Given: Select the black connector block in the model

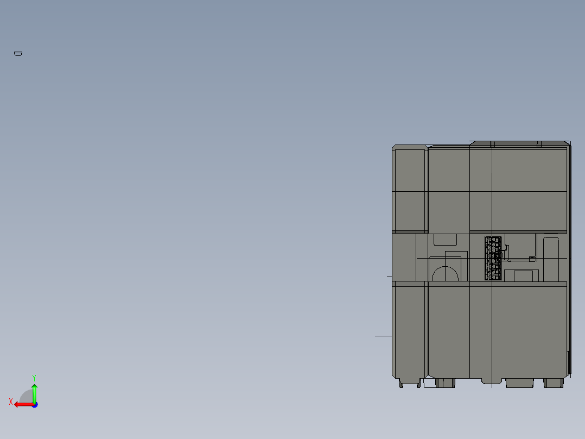Looking at the screenshot, I should [493, 258].
